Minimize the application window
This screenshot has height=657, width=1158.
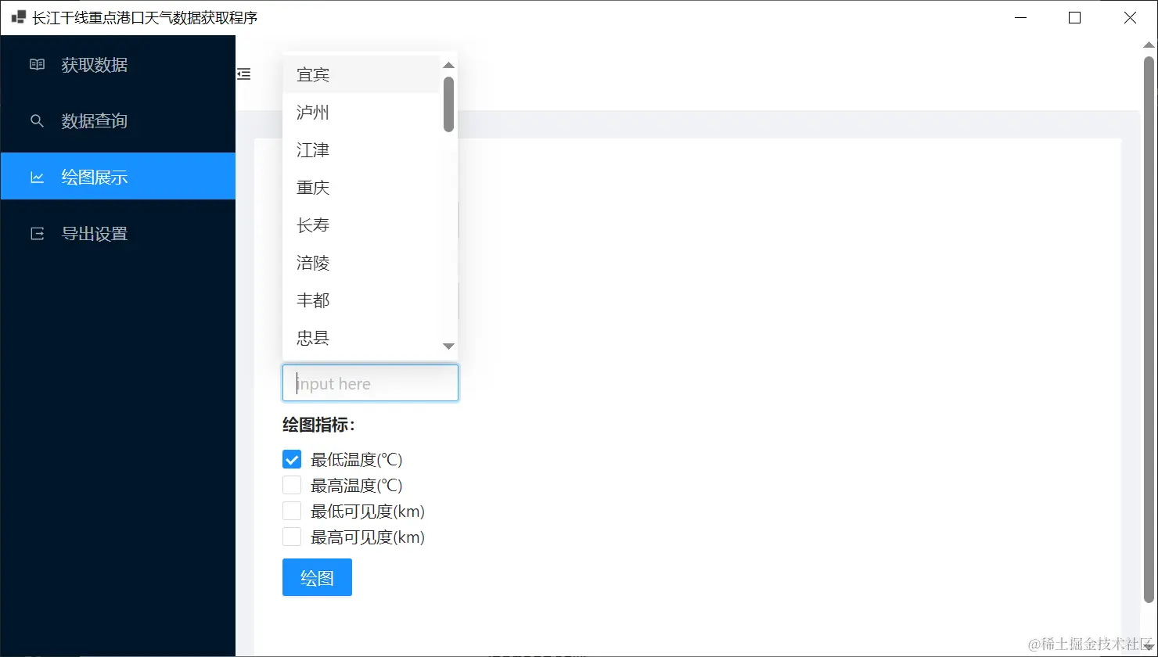click(x=1020, y=18)
